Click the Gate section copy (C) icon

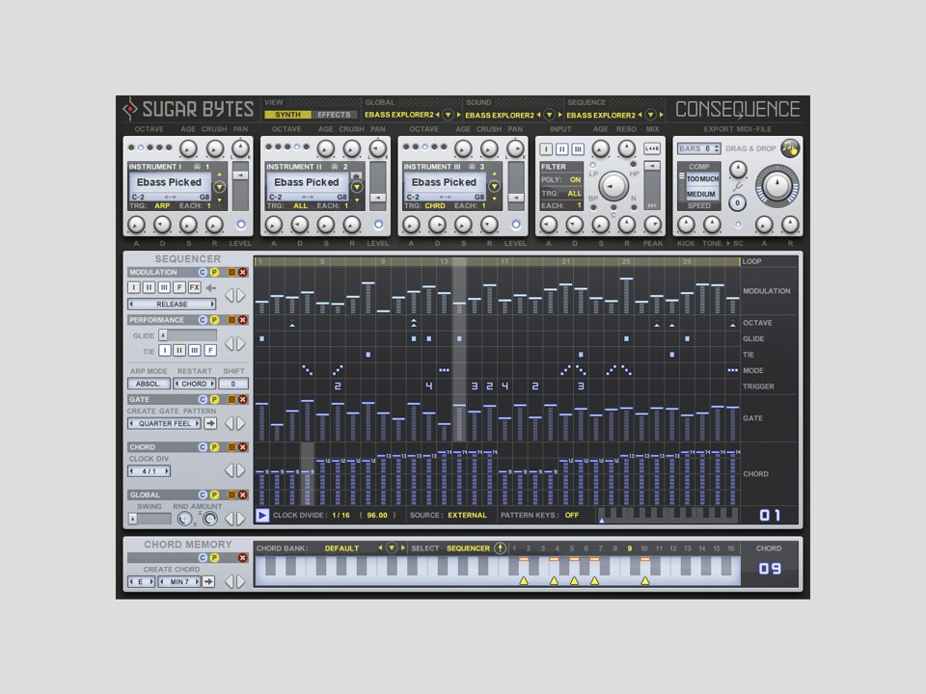pos(203,399)
